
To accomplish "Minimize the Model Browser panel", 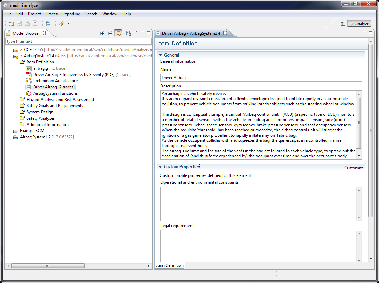I will click(142, 32).
